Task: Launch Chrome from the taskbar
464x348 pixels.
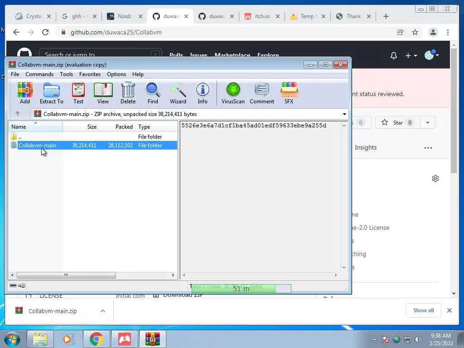Action: pyautogui.click(x=96, y=339)
